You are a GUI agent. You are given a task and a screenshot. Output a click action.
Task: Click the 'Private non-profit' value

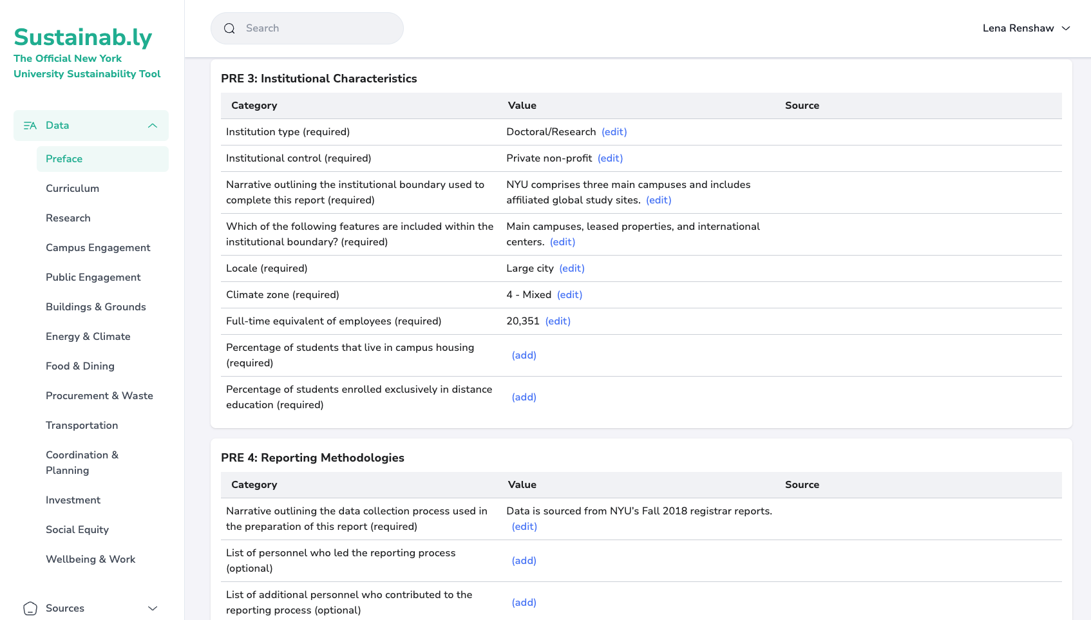pos(549,158)
